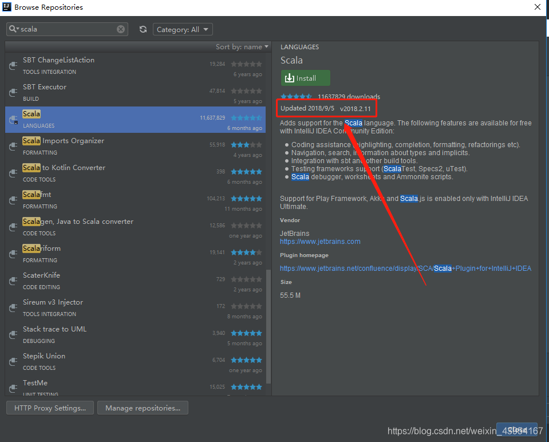
Task: Click the 55.5 M size value
Action: tap(290, 295)
